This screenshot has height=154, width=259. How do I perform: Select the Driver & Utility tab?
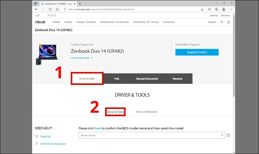click(87, 79)
